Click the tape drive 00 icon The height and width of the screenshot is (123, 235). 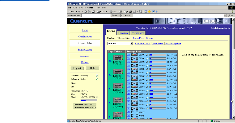coord(118,58)
